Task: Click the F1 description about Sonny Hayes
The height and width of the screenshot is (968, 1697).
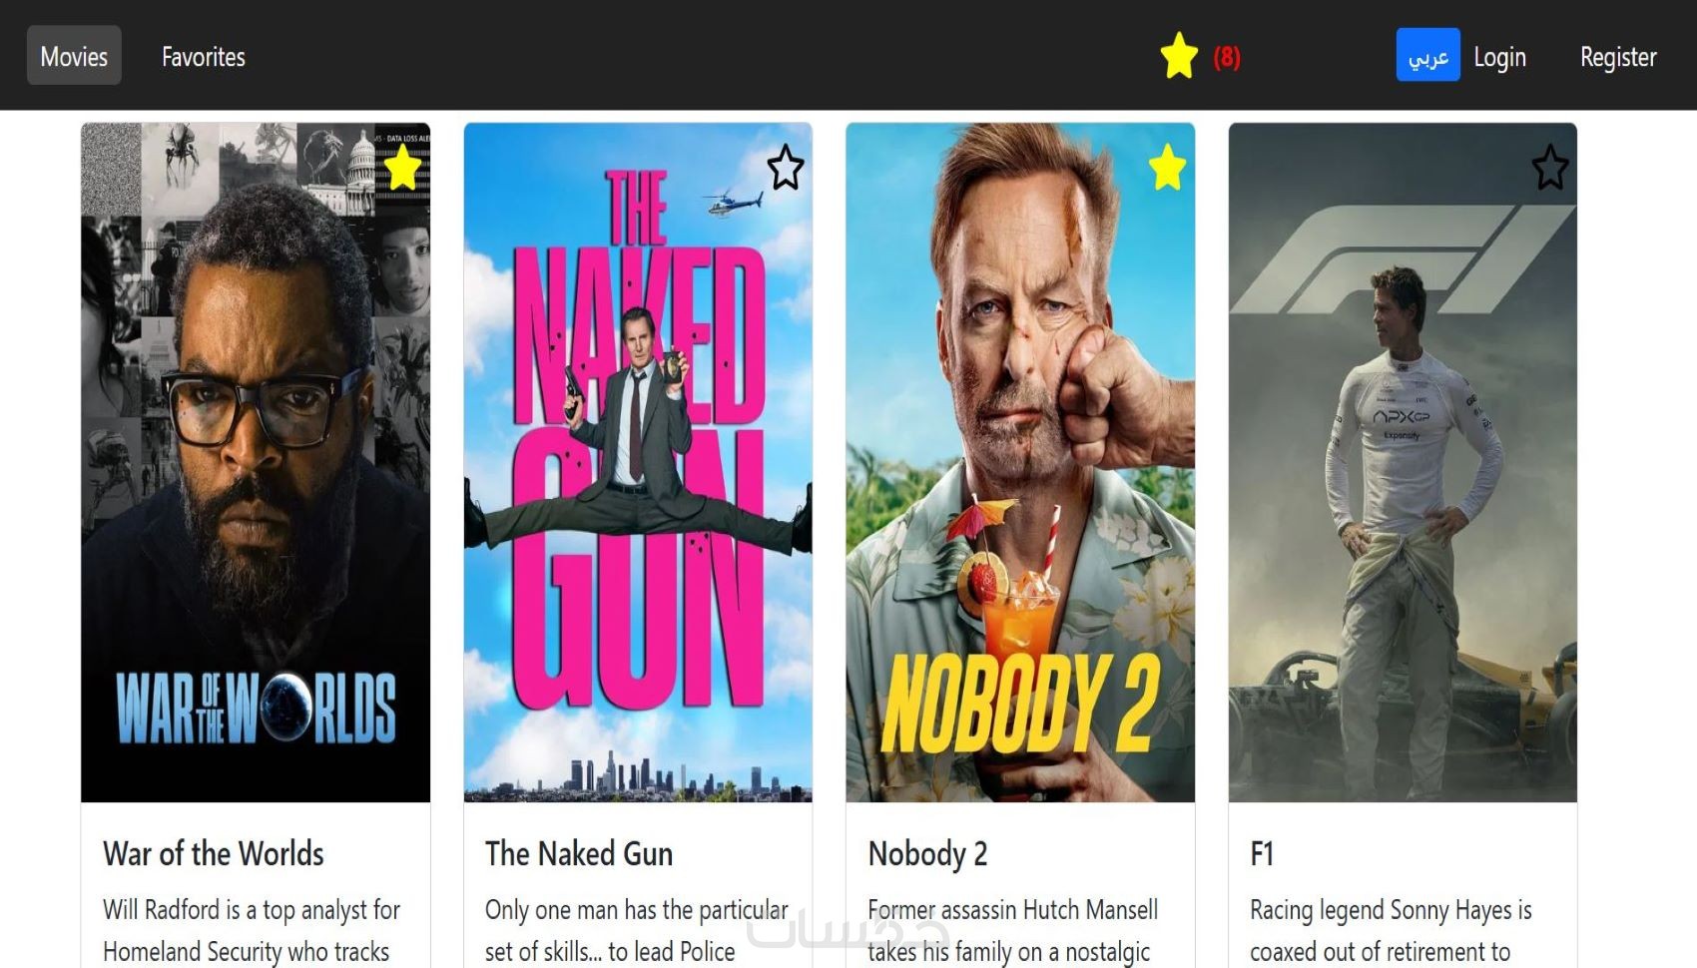Action: pyautogui.click(x=1391, y=931)
